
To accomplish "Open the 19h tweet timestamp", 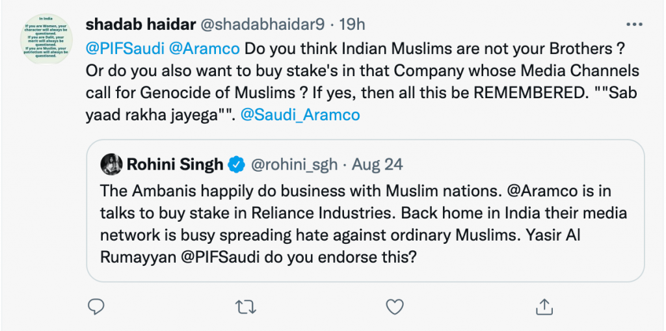I will click(353, 25).
